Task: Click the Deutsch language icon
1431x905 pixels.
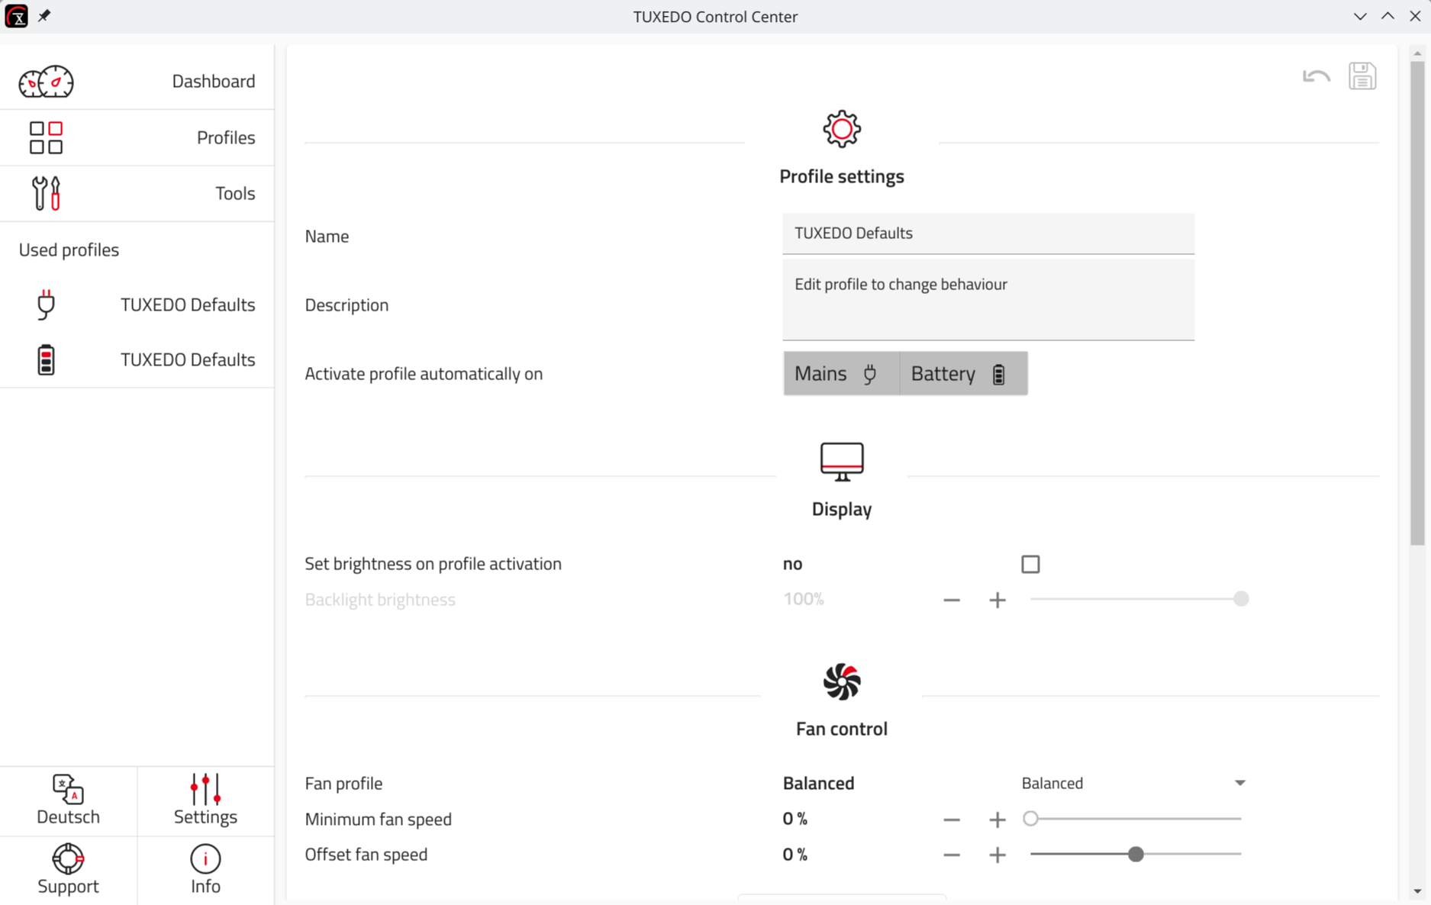Action: pos(68,789)
